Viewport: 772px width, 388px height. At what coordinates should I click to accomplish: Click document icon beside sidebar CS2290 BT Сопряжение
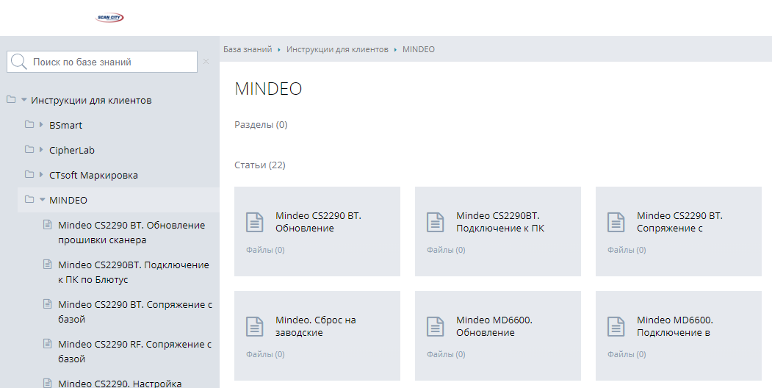(x=47, y=303)
